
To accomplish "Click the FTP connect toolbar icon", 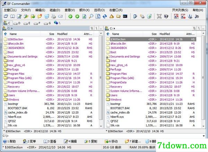I will coord(176,16).
